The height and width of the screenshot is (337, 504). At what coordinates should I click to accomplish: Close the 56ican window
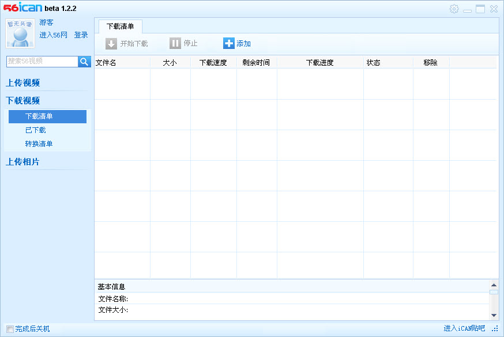point(494,9)
